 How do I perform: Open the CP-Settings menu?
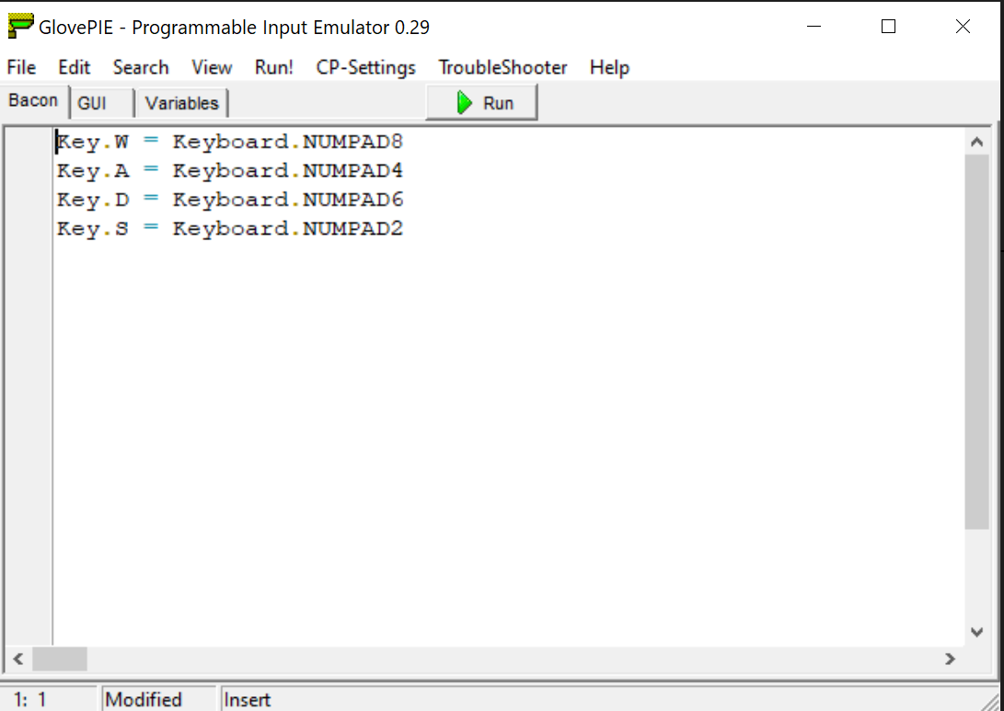pos(365,67)
